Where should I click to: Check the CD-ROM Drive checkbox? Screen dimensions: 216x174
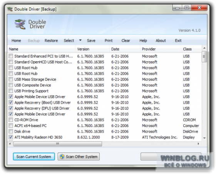coord(11,120)
